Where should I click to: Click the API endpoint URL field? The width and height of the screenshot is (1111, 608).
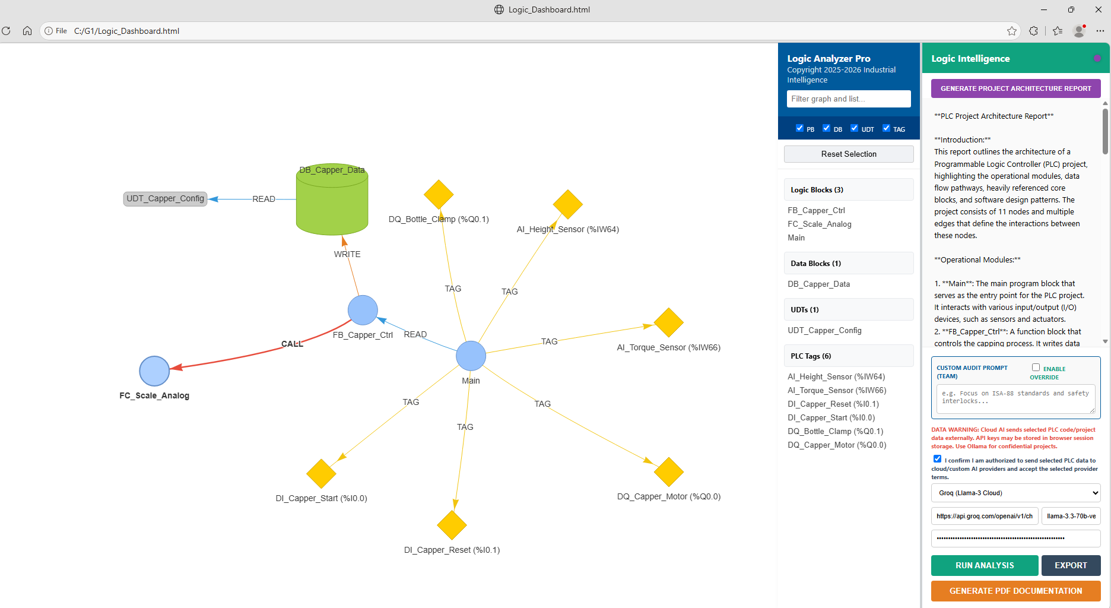(x=985, y=516)
